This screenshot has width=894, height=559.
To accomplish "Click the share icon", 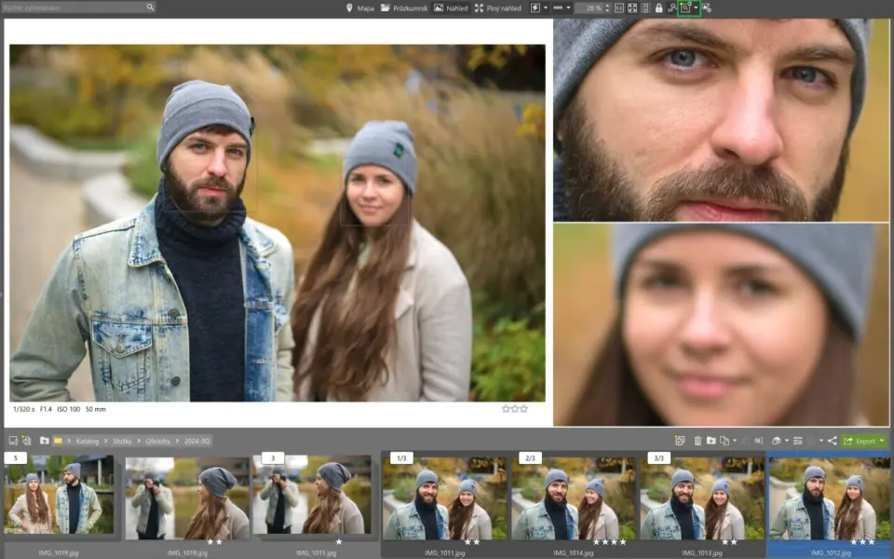I will pyautogui.click(x=832, y=440).
